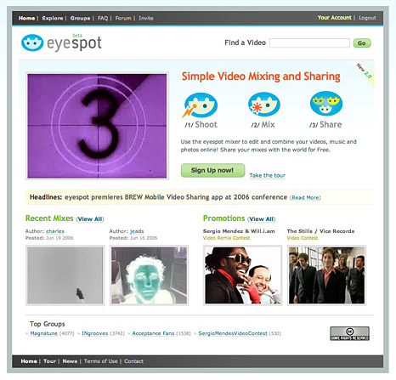
Task: Go to Groups in top navigation
Action: tap(80, 18)
